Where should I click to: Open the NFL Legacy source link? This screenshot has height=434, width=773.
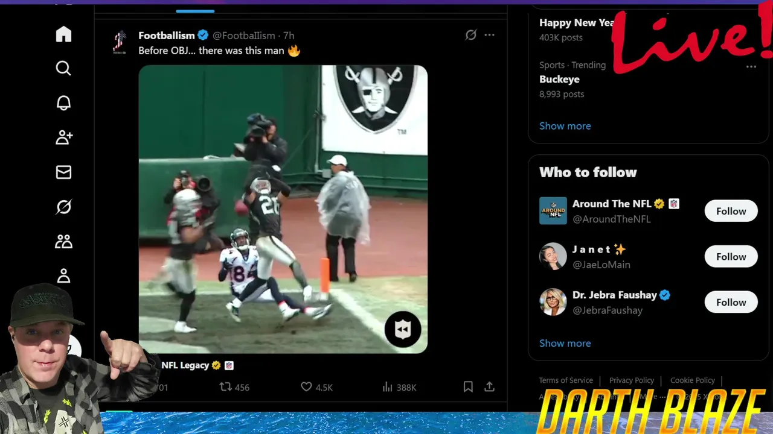(185, 365)
